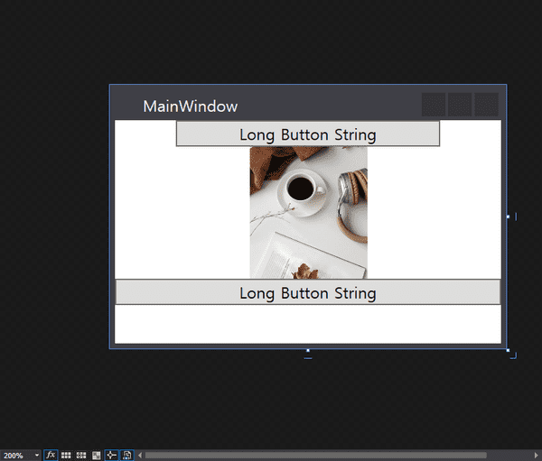The height and width of the screenshot is (461, 542).
Task: Click the disable project code icon
Action: coord(127,456)
